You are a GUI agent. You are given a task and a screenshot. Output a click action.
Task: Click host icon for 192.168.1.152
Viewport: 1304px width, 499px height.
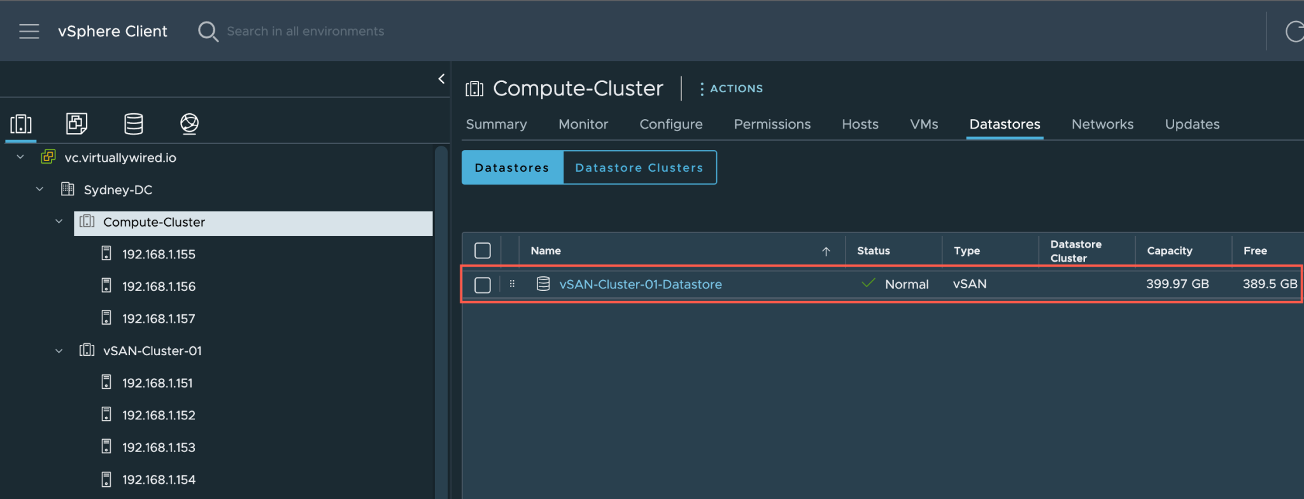click(x=106, y=414)
